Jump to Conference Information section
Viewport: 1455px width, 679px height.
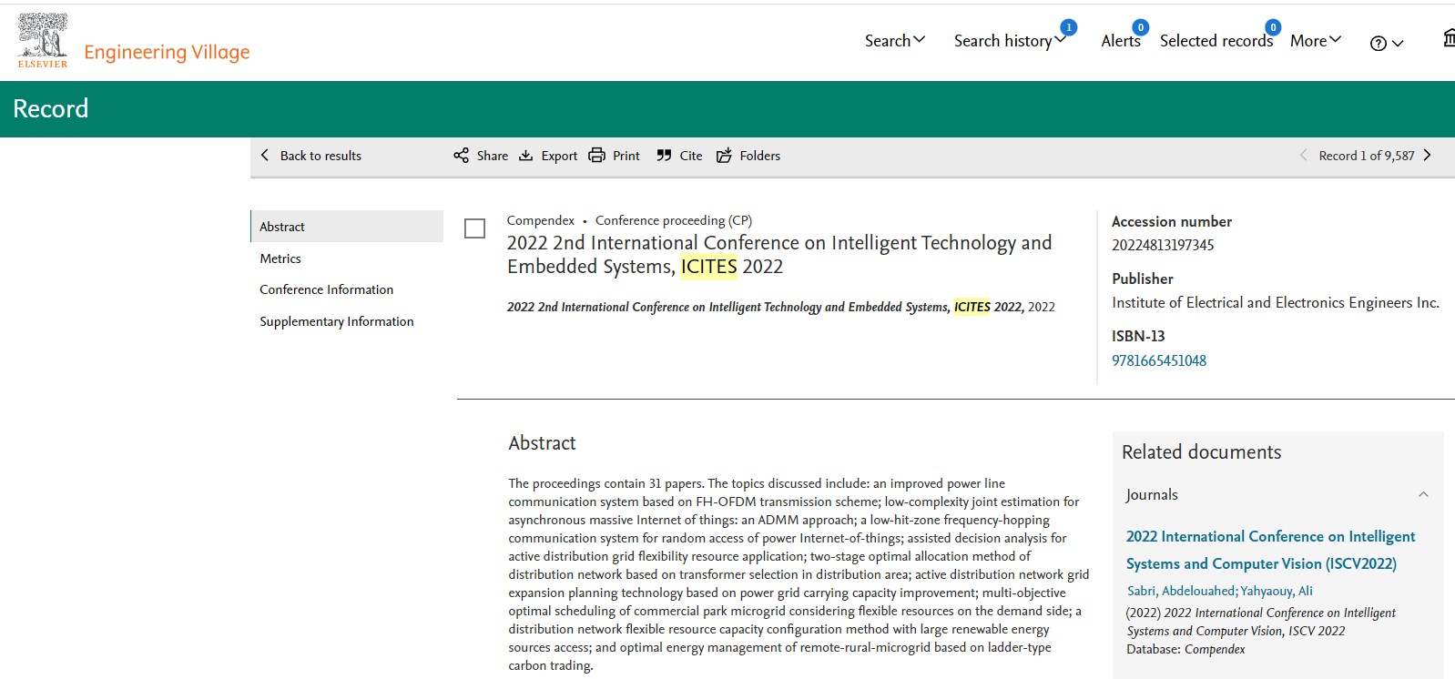(x=326, y=289)
